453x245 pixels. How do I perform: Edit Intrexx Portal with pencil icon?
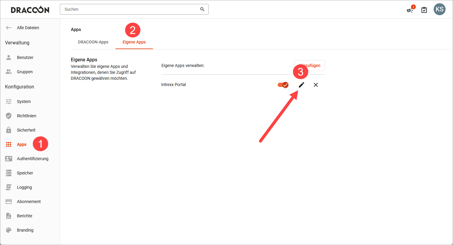click(x=302, y=85)
